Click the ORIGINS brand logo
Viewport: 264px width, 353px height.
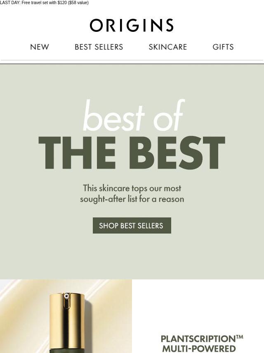132,25
